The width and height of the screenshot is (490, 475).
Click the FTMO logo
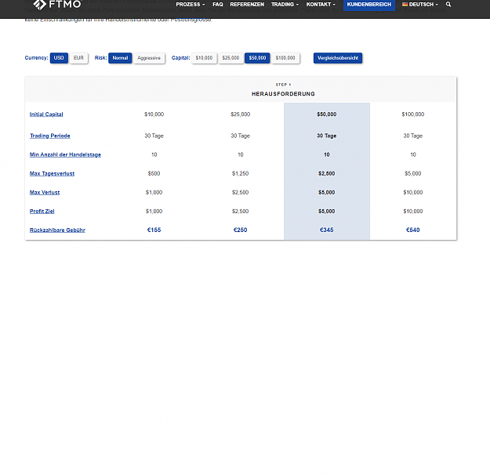click(57, 5)
